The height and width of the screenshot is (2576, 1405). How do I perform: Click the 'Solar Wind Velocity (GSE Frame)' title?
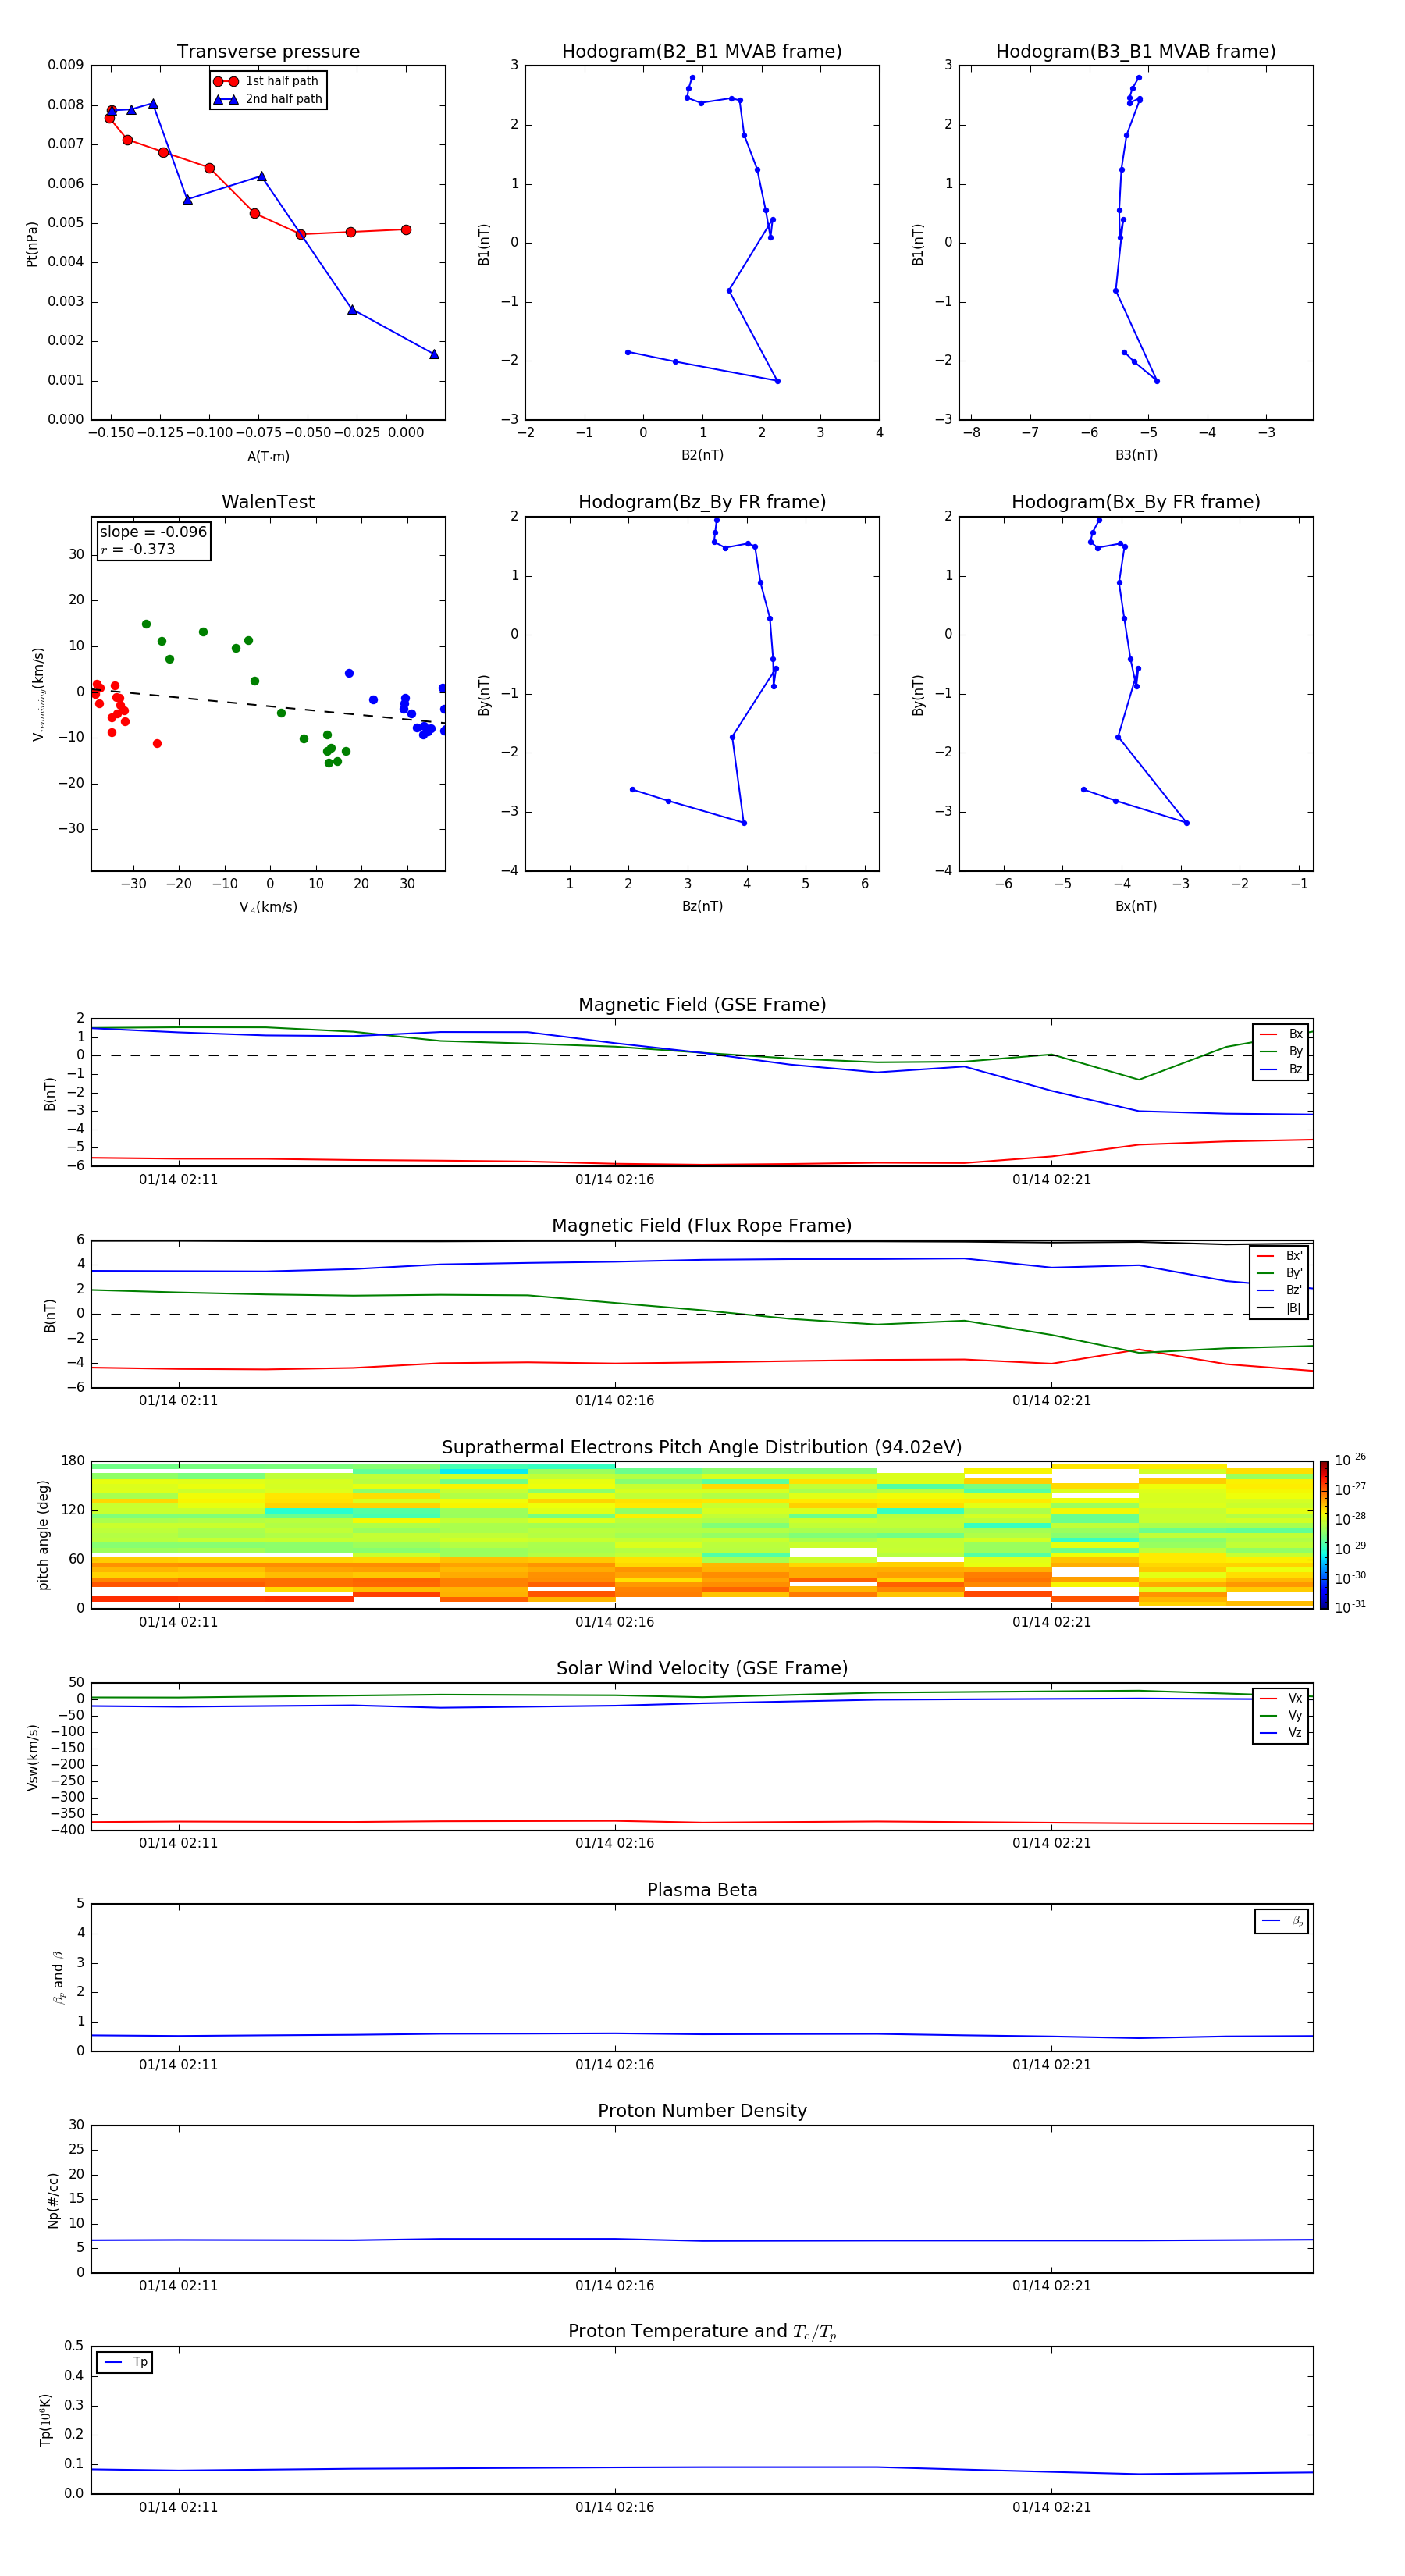(x=702, y=1669)
